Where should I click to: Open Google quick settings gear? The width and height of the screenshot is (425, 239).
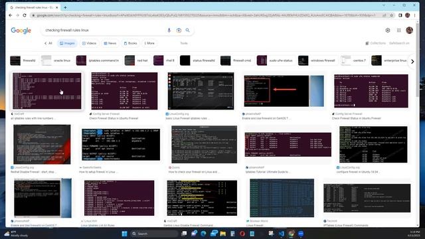tap(388, 31)
